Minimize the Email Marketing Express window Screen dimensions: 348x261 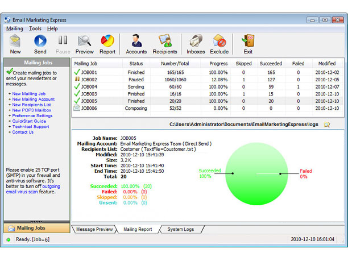point(312,20)
